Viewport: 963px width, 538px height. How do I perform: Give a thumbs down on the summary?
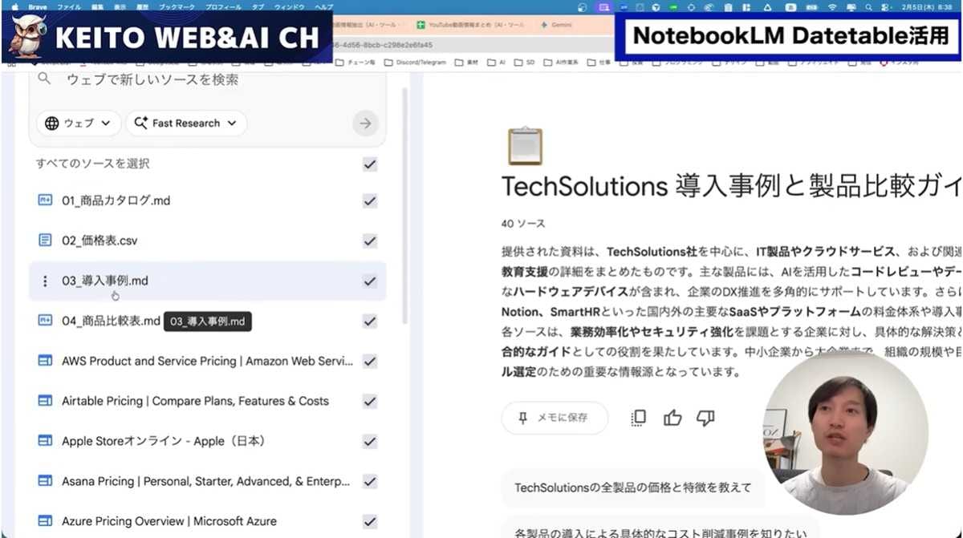tap(705, 418)
